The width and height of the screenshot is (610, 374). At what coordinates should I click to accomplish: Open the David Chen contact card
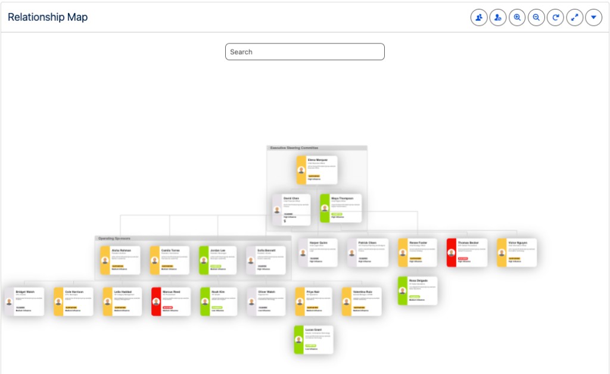click(291, 210)
